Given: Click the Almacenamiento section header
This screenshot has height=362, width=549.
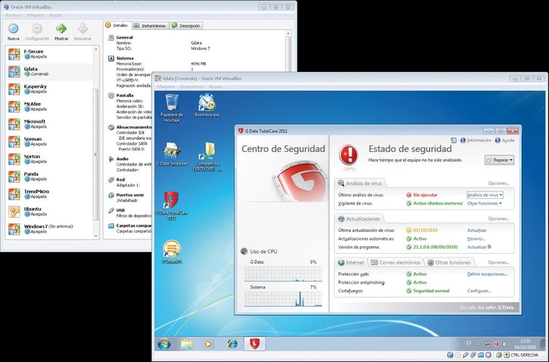Looking at the screenshot, I should click(x=134, y=127).
